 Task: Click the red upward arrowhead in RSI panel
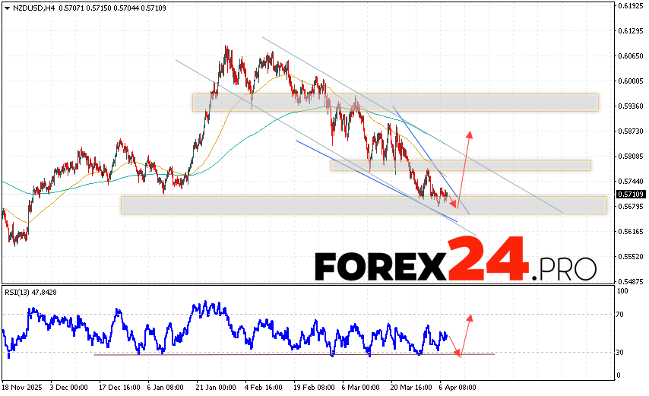pyautogui.click(x=470, y=317)
